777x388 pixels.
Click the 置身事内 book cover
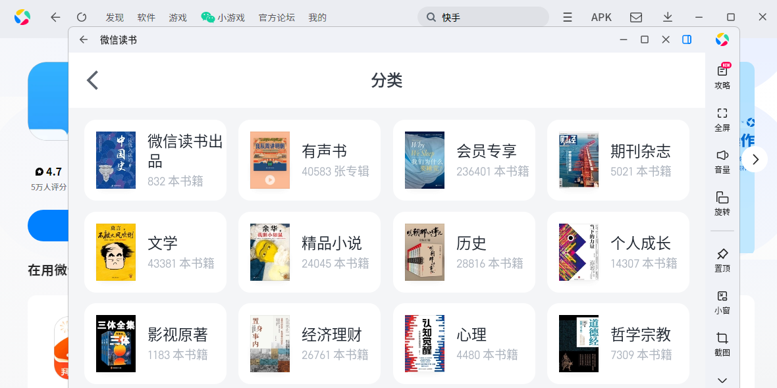coord(270,343)
